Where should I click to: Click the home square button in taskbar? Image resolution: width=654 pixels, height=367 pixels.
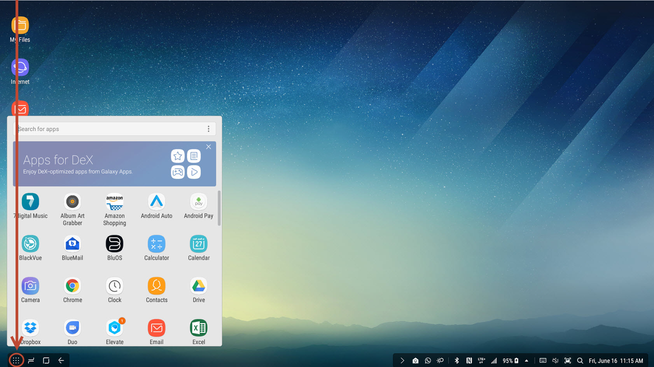46,360
